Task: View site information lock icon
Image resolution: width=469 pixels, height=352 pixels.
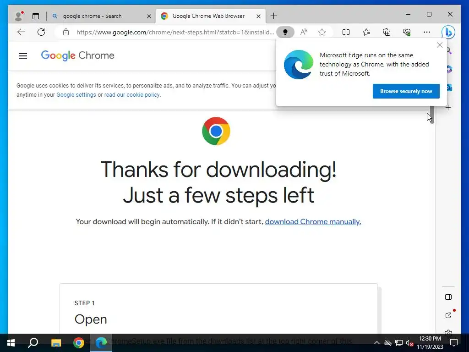Action: click(x=66, y=32)
